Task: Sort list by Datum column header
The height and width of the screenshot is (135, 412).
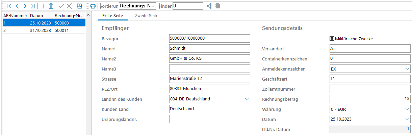Action: 41,16
